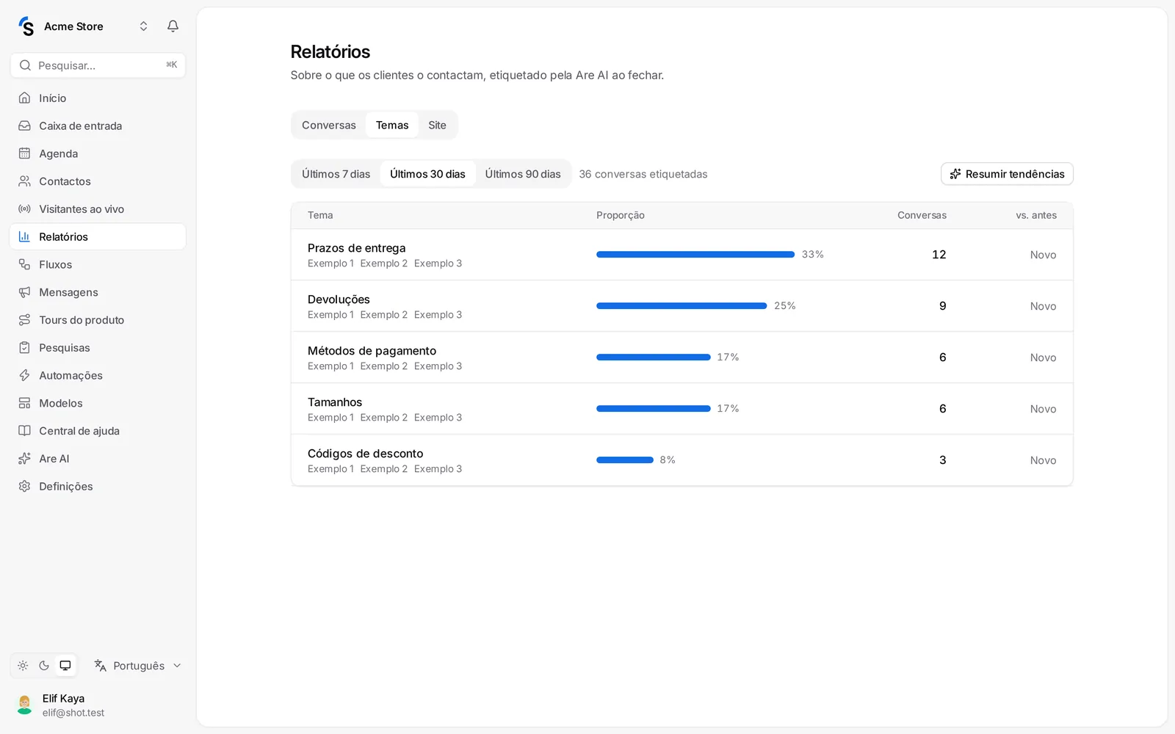The width and height of the screenshot is (1175, 734).
Task: Open notifications bell icon
Action: click(x=173, y=26)
